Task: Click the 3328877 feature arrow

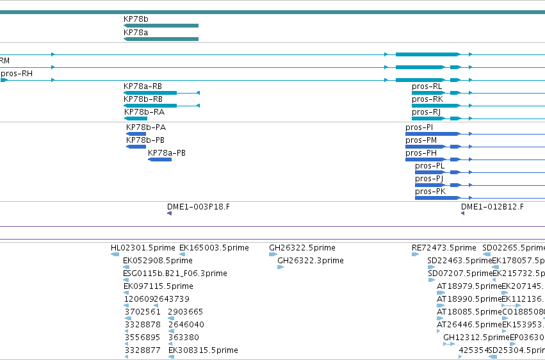Action: tap(127, 357)
